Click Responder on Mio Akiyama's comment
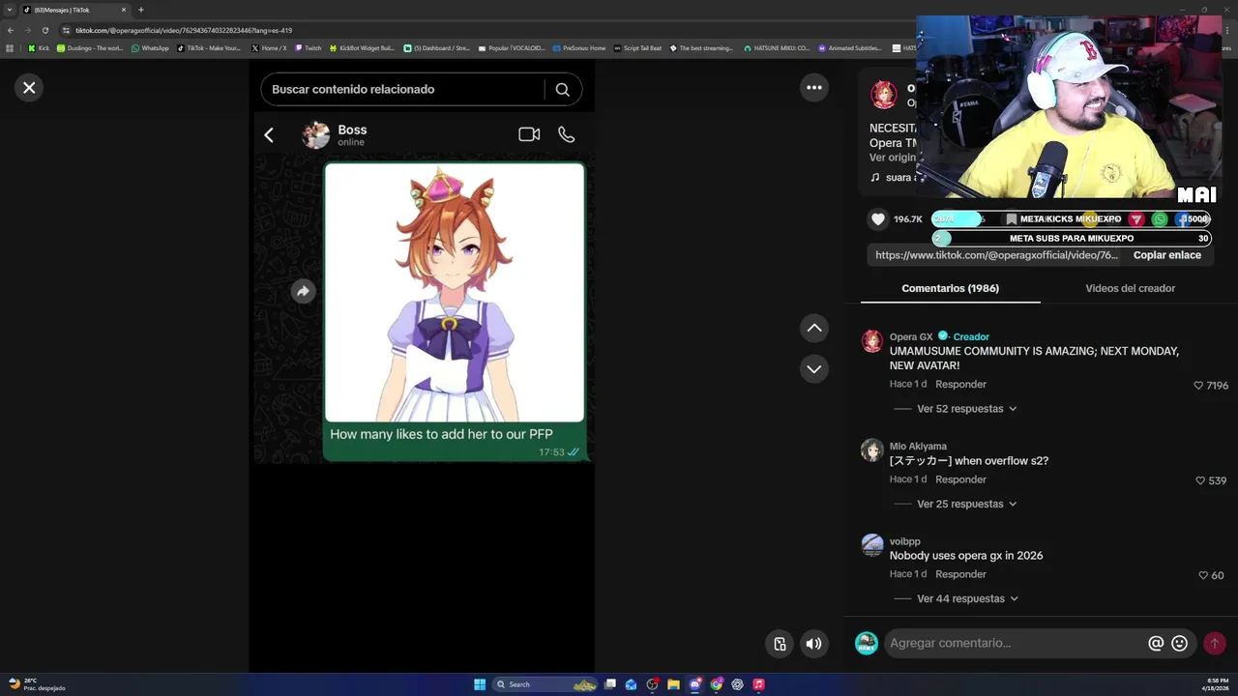Screen dimensions: 1238x696 click(x=960, y=479)
